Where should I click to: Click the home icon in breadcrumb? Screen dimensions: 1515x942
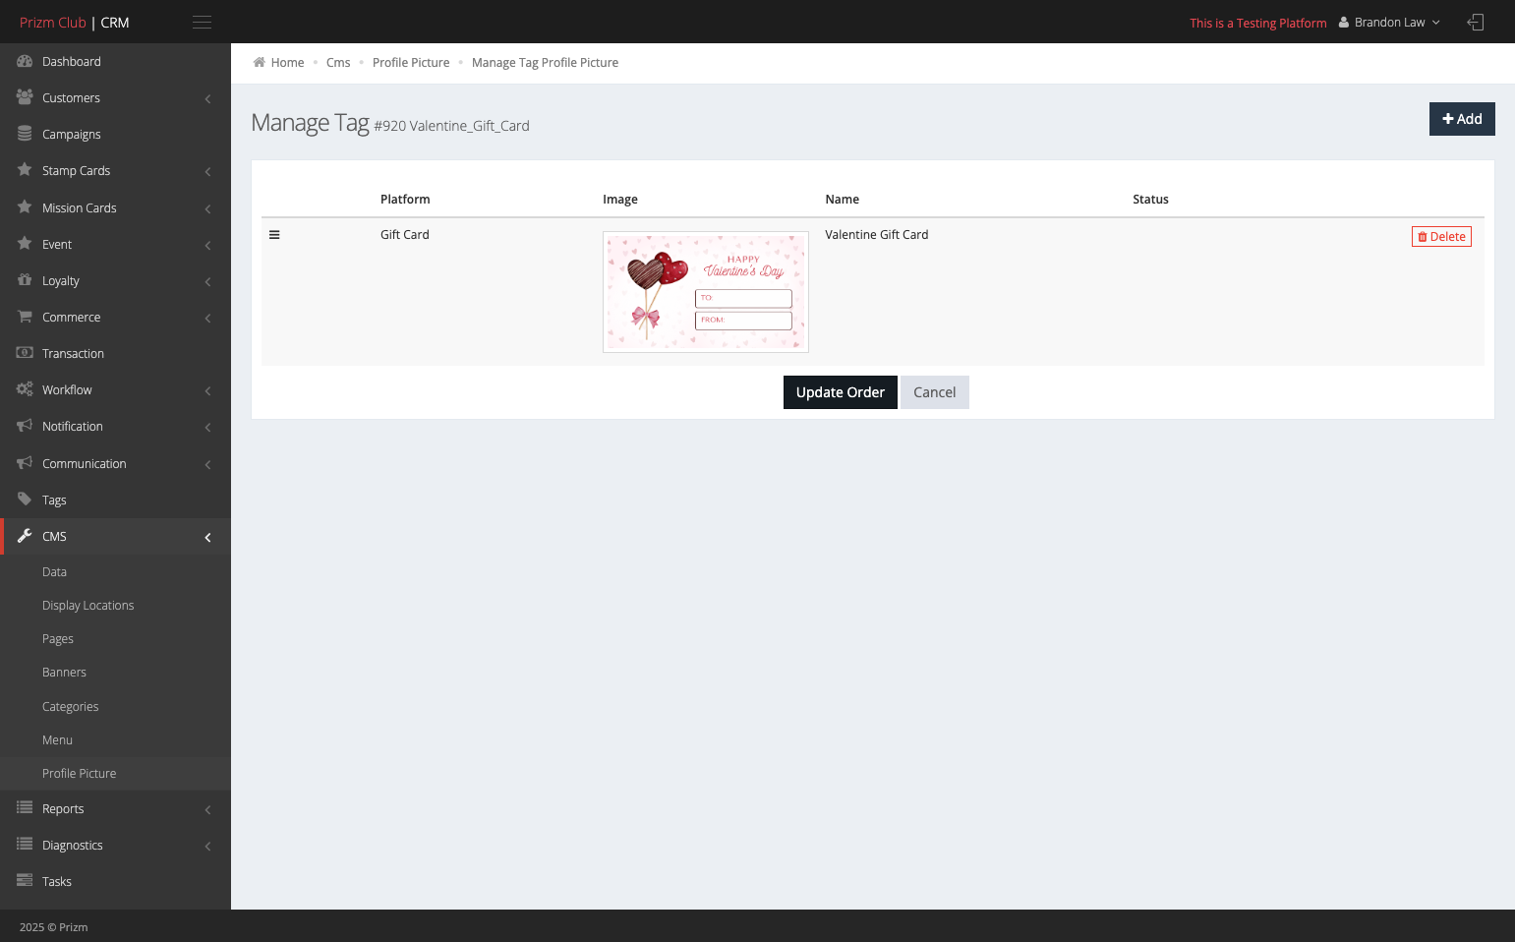click(260, 62)
